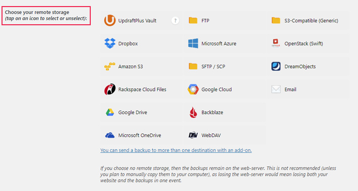358x191 pixels.
Task: Click the OpenStack (Swift) label text
Action: (304, 43)
